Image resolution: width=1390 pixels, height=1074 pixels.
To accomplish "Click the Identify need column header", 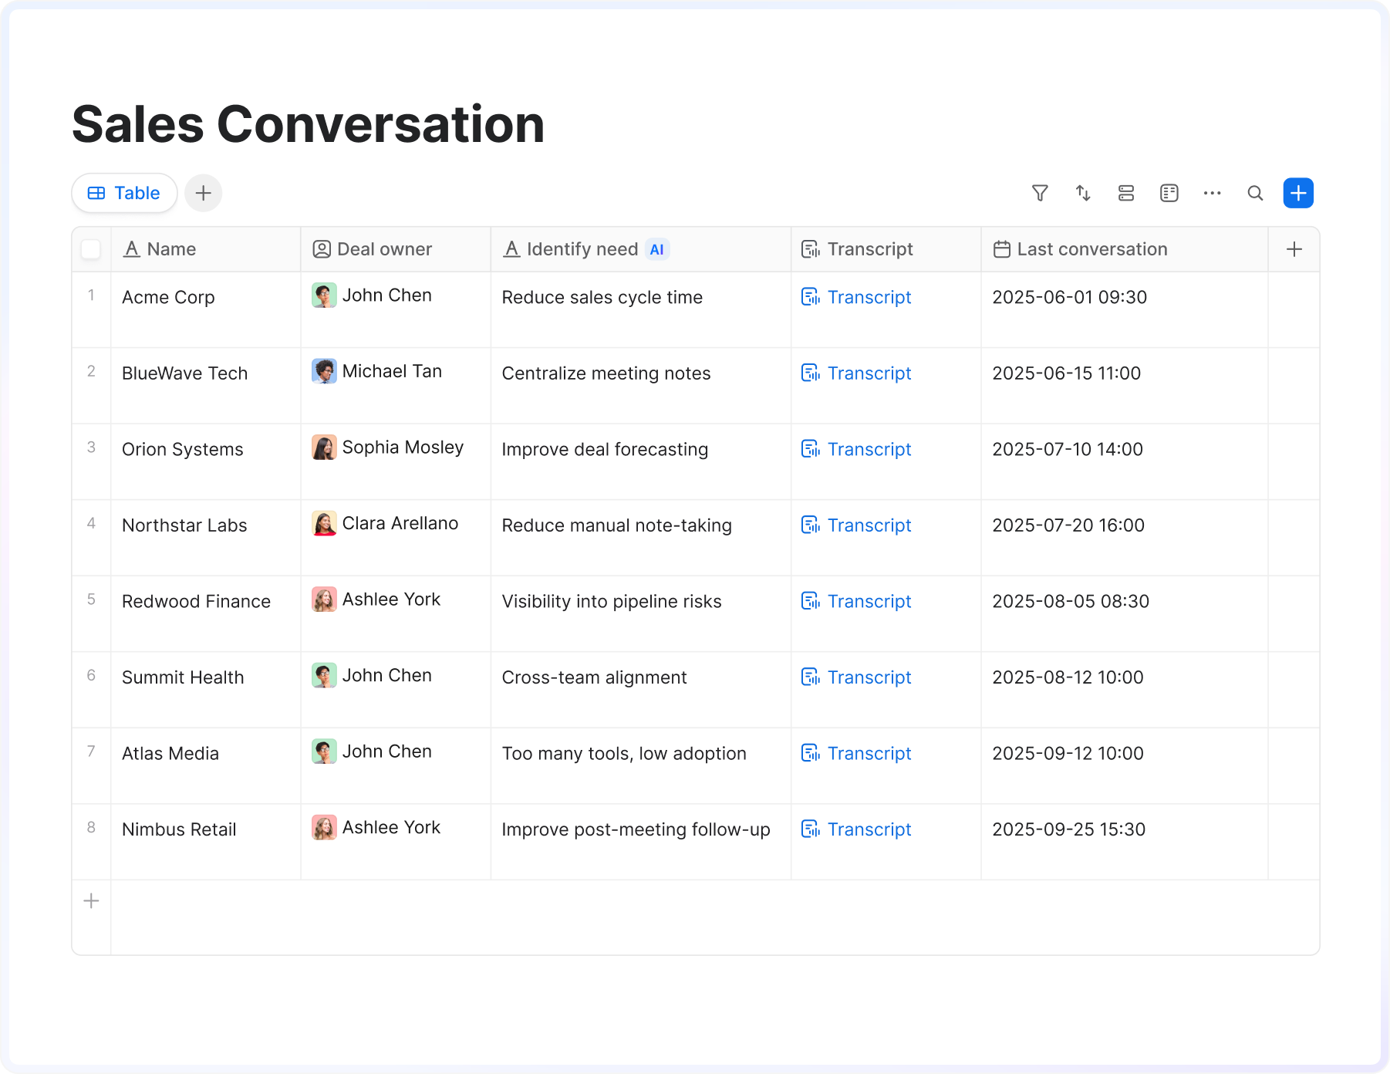I will (582, 249).
